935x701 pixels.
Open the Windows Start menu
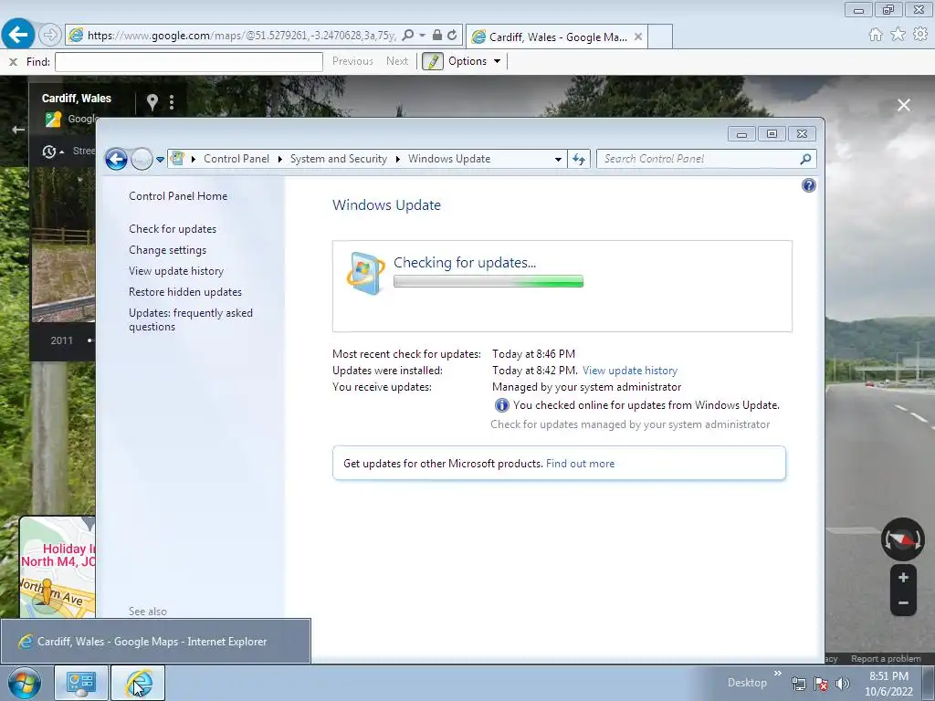[25, 683]
